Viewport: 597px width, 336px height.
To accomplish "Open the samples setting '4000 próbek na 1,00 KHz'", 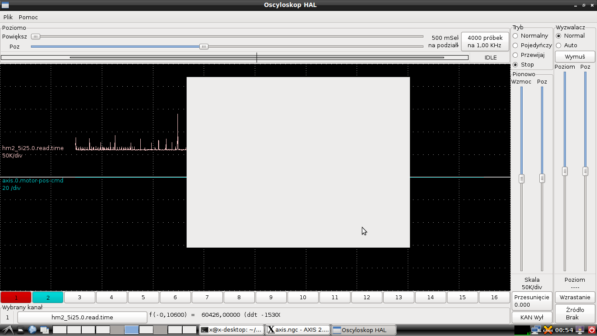I will [485, 42].
